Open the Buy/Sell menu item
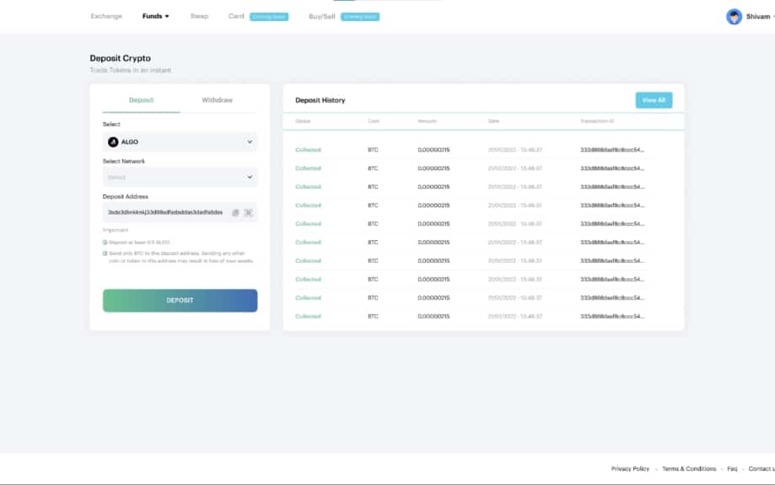The height and width of the screenshot is (485, 775). click(322, 16)
